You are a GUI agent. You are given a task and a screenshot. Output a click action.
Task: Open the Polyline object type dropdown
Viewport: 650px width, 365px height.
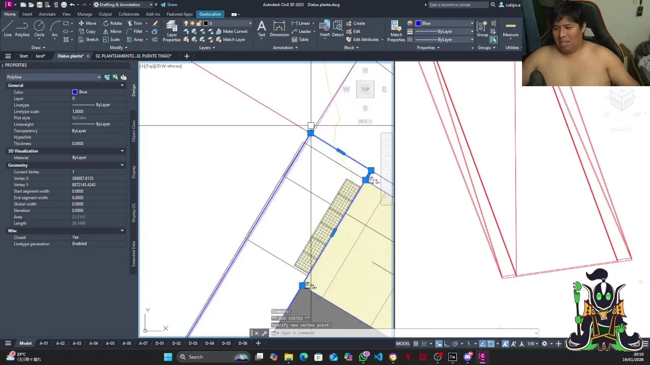tap(53, 77)
